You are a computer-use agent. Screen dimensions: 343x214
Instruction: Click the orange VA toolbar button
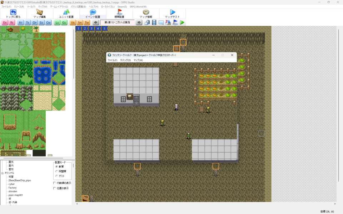point(73,22)
